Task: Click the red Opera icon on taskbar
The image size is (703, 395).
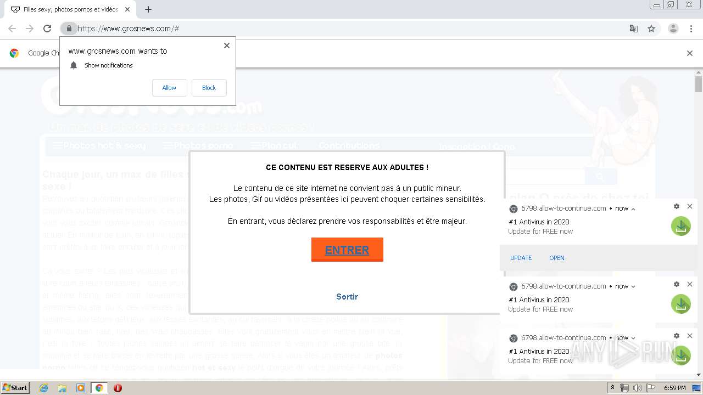Action: (x=118, y=388)
